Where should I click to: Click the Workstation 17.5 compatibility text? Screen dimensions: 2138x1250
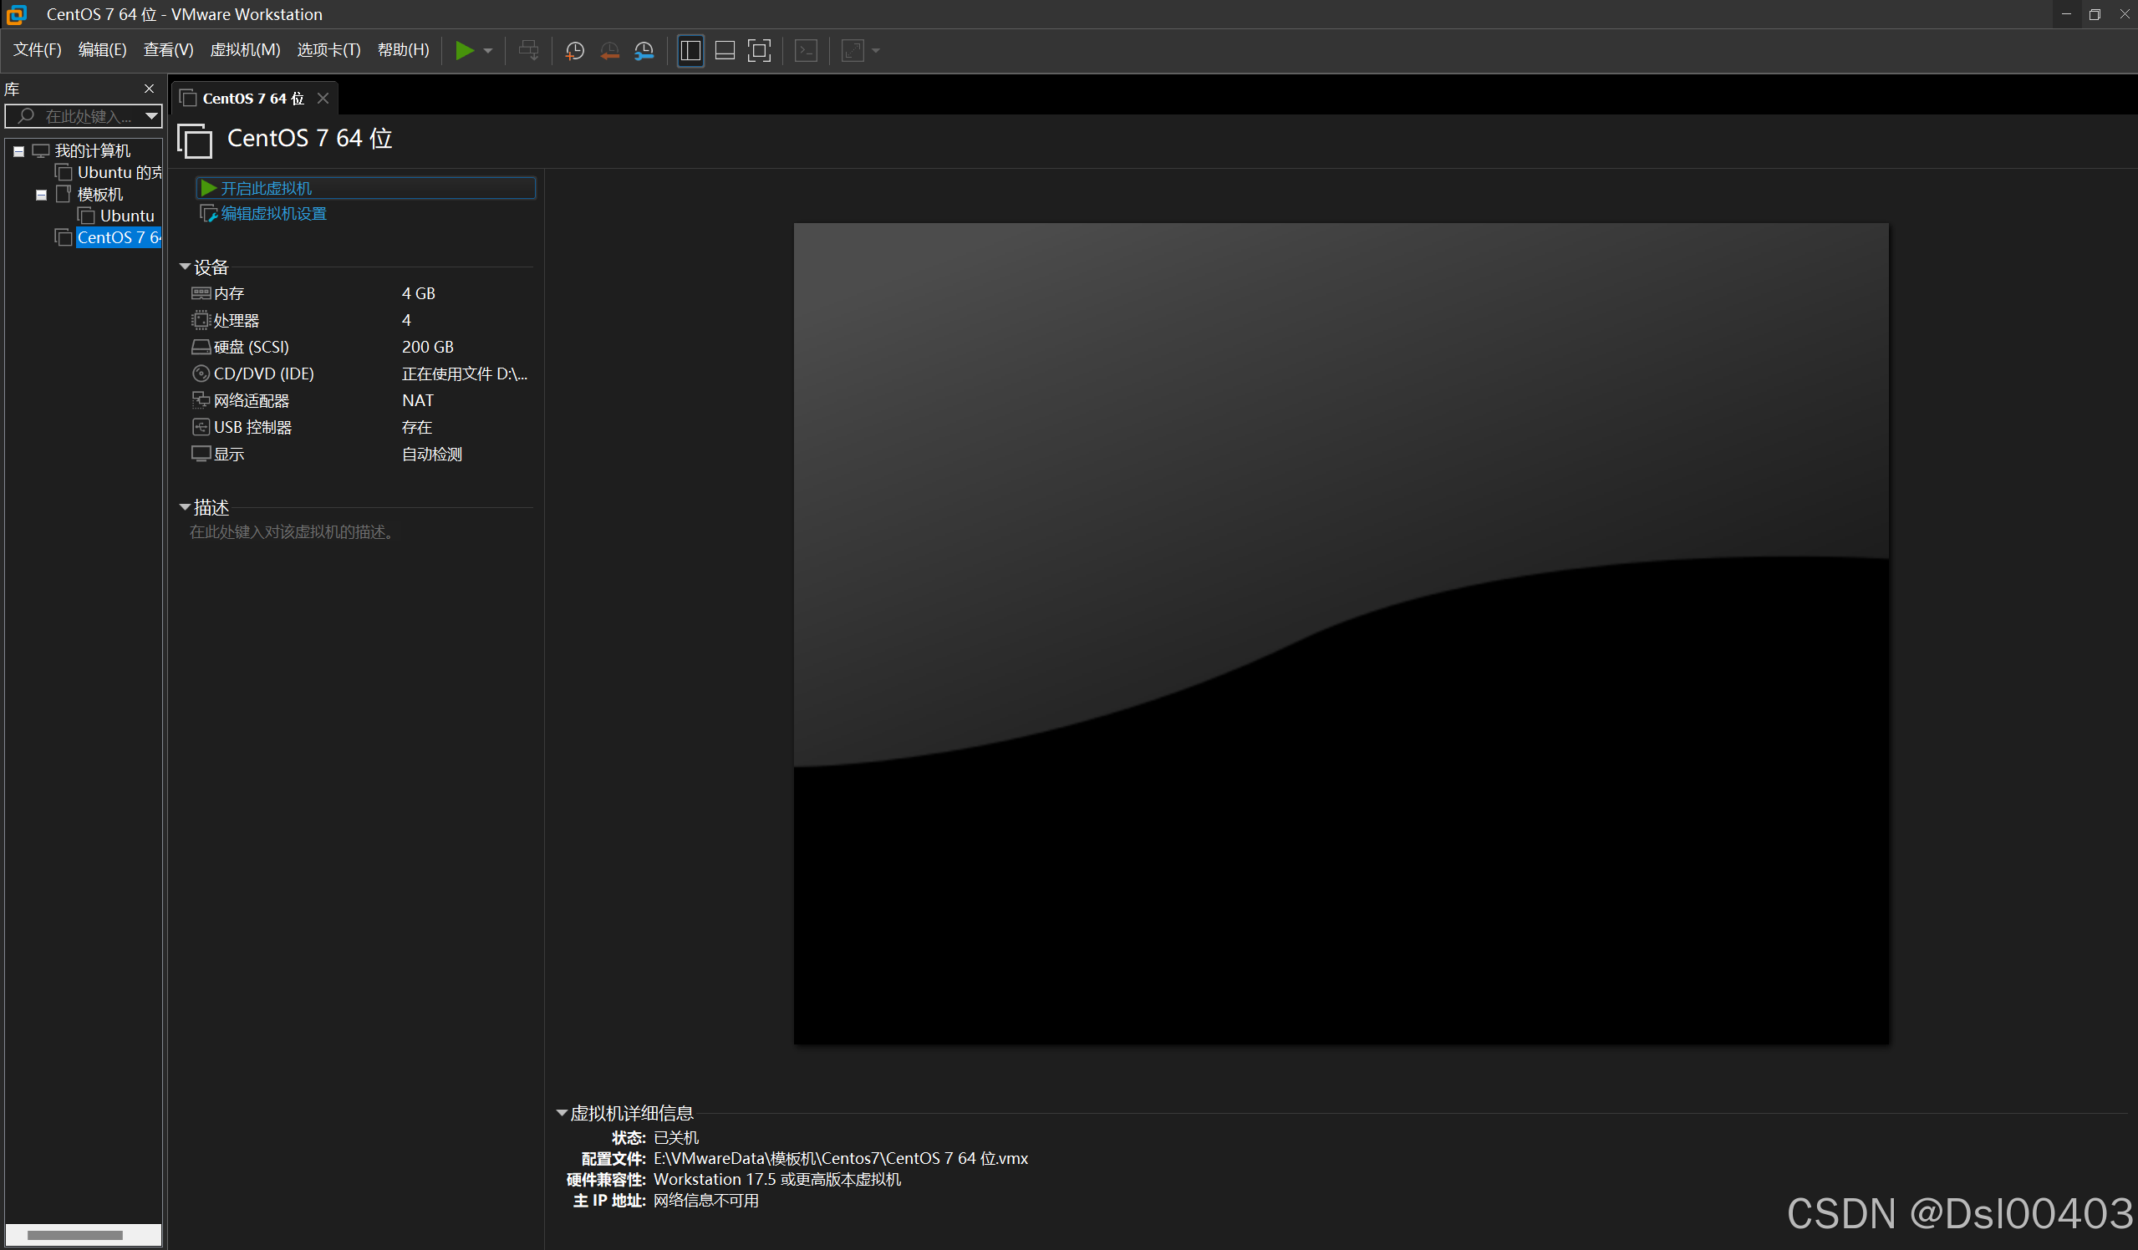tap(777, 1180)
